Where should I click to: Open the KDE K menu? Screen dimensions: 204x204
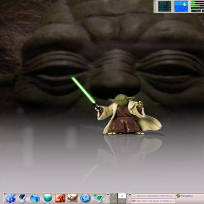point(10,198)
